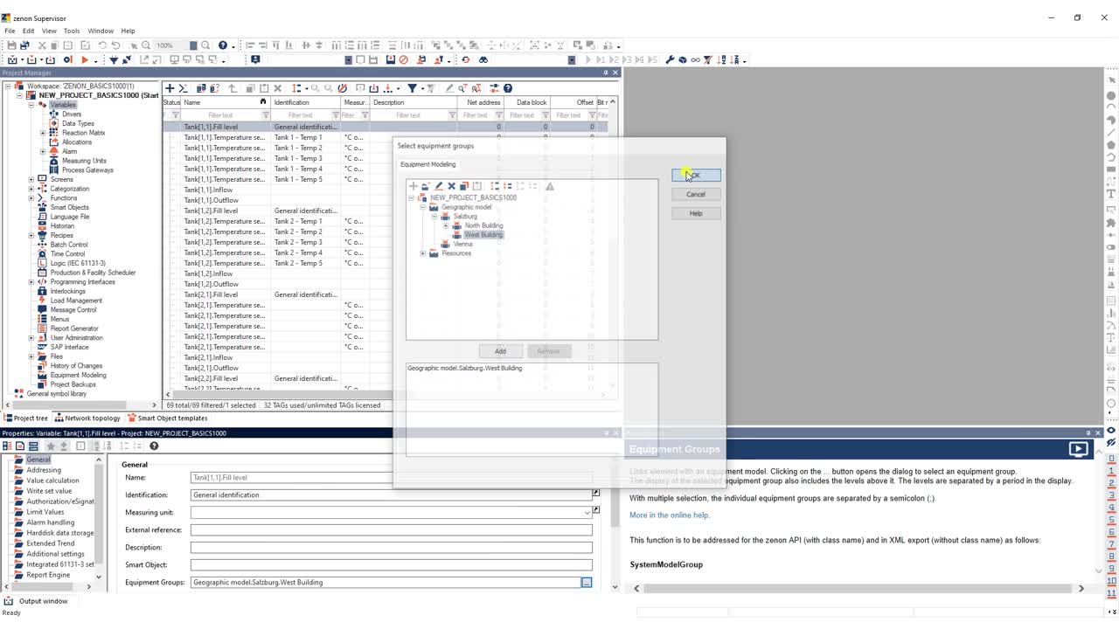
Task: Click the orange start Runtime play icon
Action: coord(85,59)
